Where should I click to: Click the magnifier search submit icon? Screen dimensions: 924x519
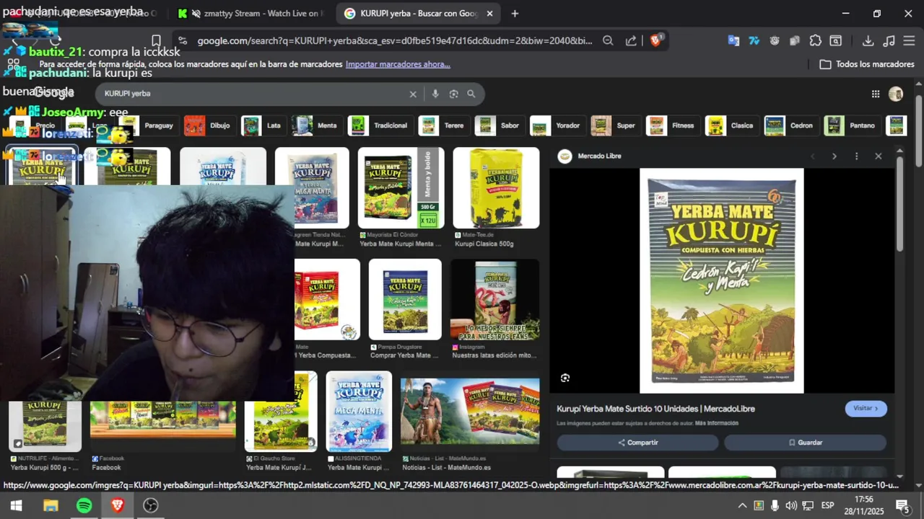(x=471, y=94)
